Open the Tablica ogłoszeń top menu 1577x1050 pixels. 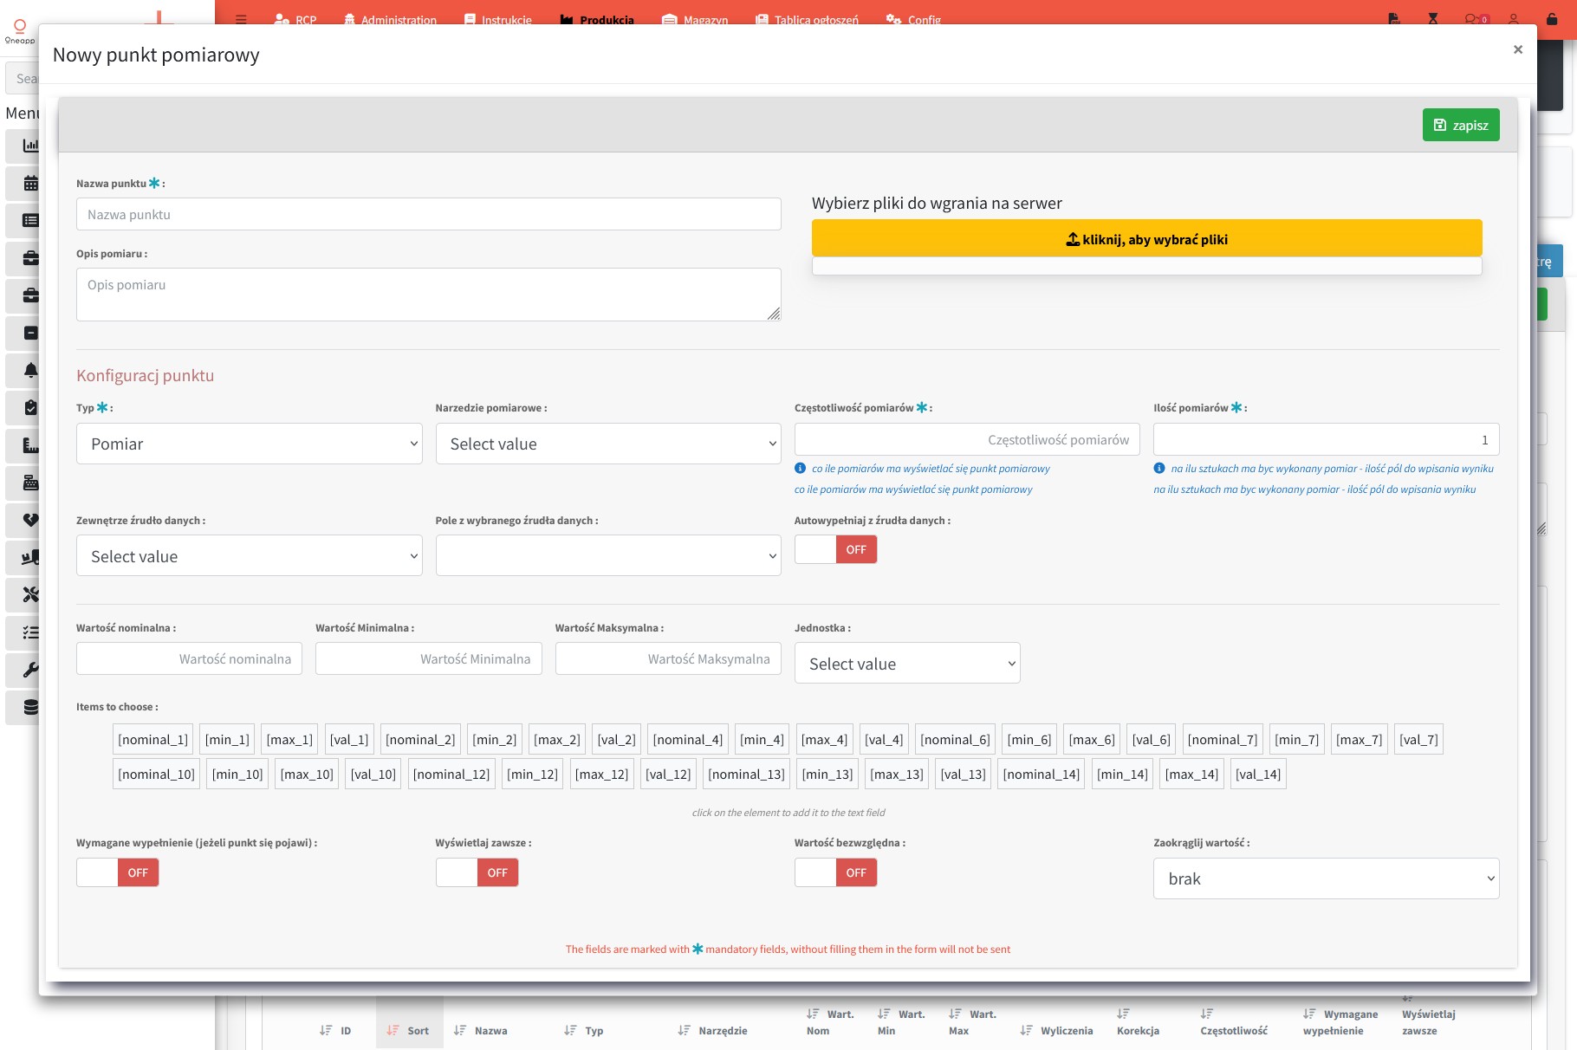click(807, 19)
